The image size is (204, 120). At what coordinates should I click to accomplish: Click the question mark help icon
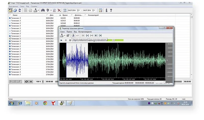coord(111,10)
